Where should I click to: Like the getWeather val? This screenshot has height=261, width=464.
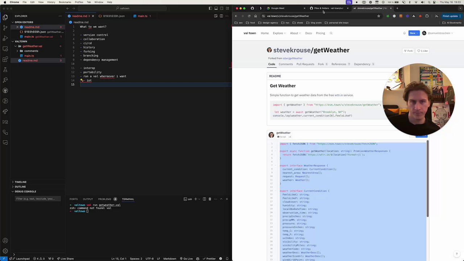point(423,51)
